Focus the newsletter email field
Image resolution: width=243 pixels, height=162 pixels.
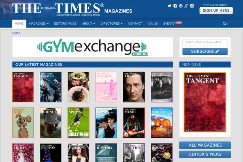click(x=205, y=42)
